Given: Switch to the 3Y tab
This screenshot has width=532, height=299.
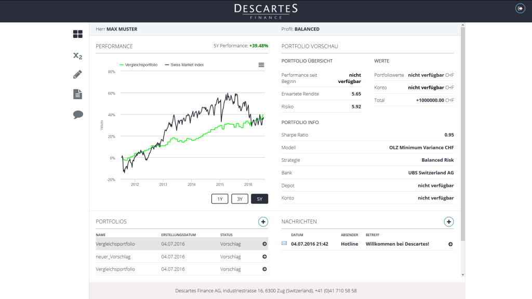Looking at the screenshot, I should (239, 198).
